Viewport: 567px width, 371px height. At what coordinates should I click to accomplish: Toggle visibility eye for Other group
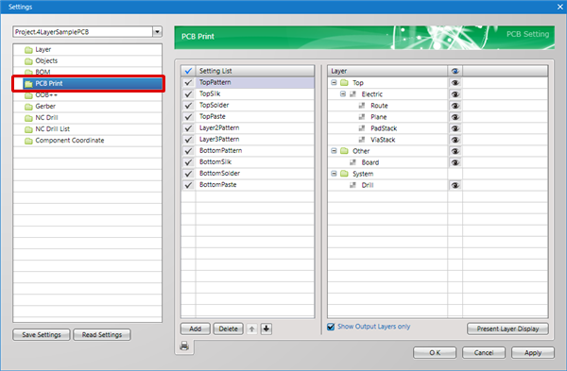455,151
